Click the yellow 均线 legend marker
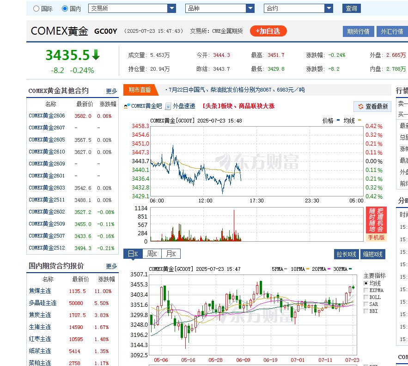Screen dimensions: 408x366 (359, 120)
